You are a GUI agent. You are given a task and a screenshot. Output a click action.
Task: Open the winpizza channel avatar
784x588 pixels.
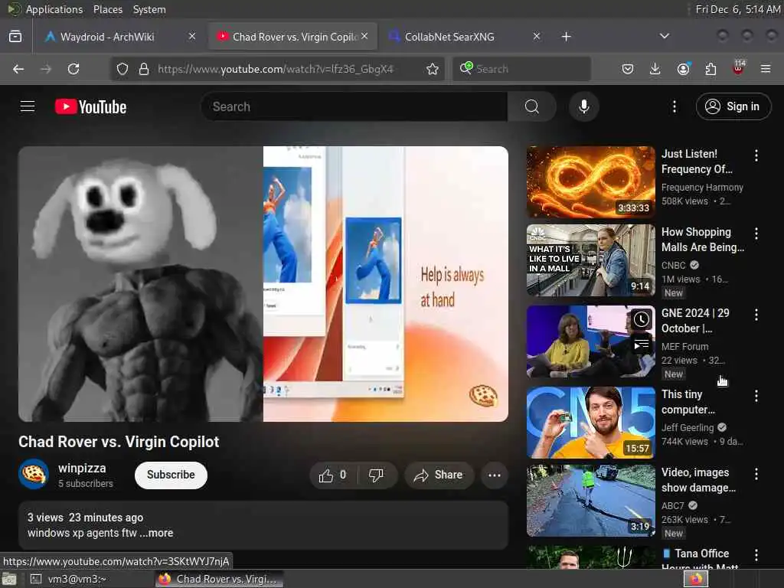(34, 474)
